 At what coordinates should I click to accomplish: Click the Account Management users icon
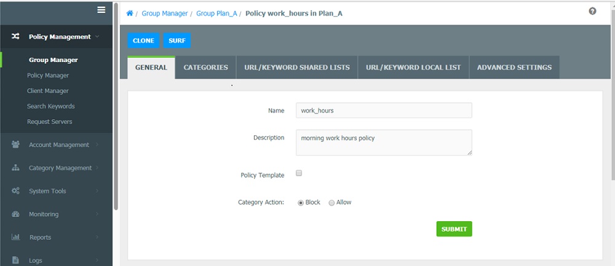click(15, 144)
